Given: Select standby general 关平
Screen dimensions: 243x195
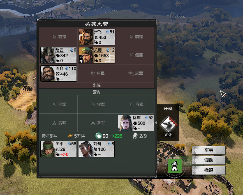Looking at the screenshot, I should point(58,149).
